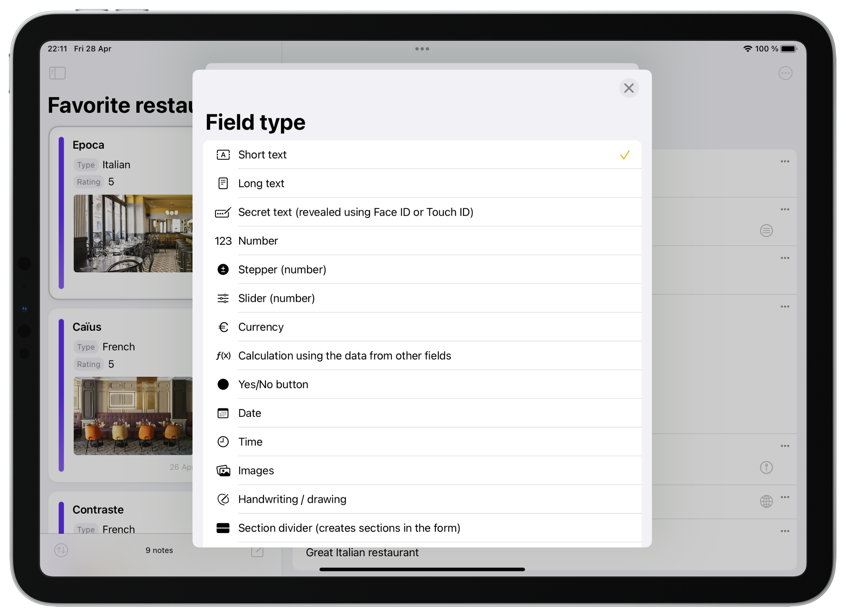
Task: Click the 123 Number icon
Action: coord(223,241)
